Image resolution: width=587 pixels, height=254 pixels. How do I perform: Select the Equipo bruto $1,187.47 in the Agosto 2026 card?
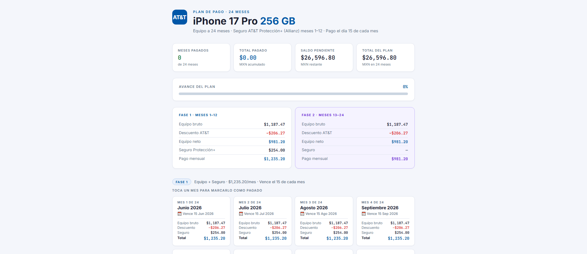click(339, 223)
